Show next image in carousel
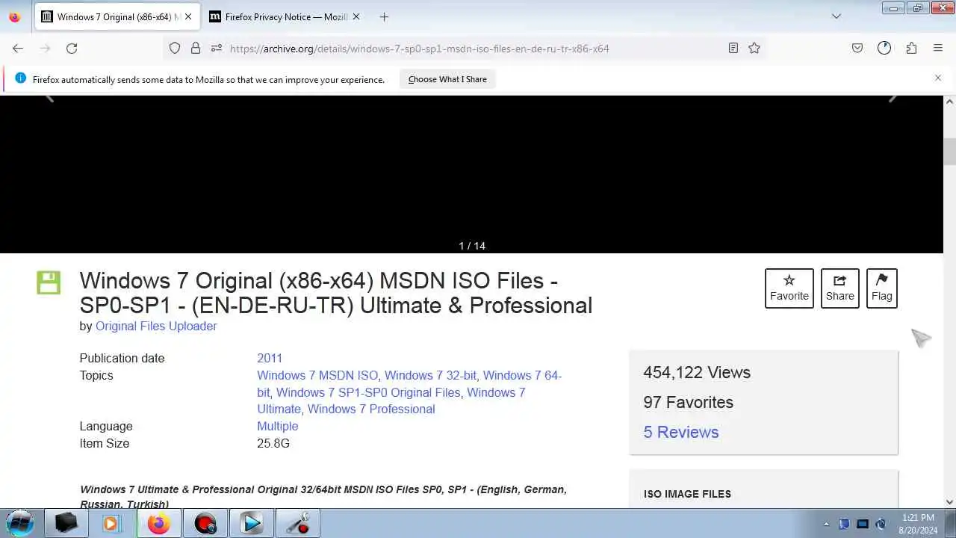 [x=893, y=97]
